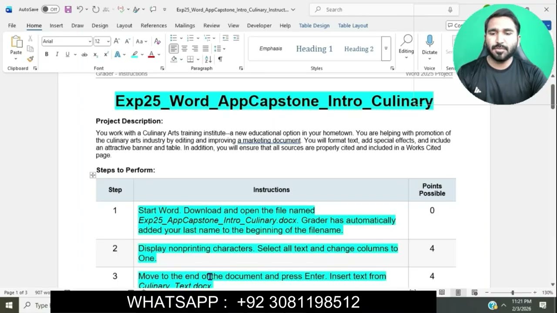Cut selection with the scissors icon
This screenshot has height=313, width=557.
click(30, 39)
